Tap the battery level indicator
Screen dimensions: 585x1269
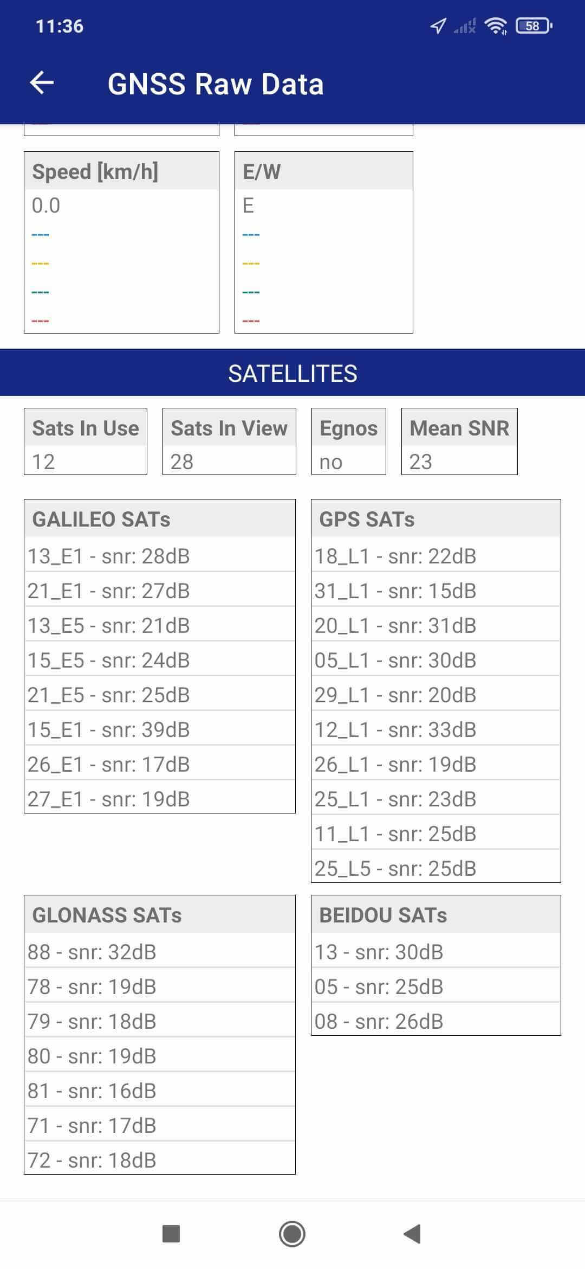click(534, 25)
